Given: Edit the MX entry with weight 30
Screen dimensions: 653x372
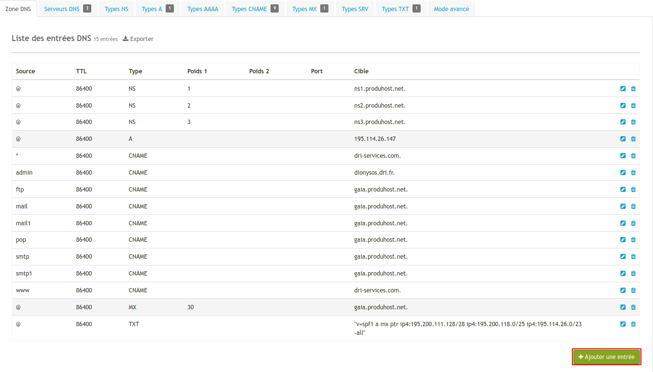Looking at the screenshot, I should 623,307.
